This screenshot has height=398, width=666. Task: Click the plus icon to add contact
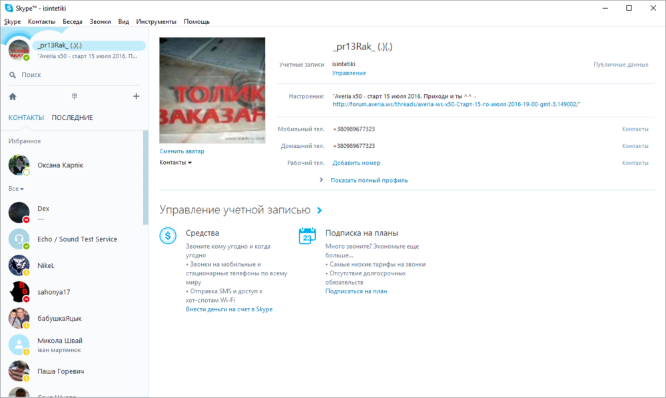click(x=136, y=97)
